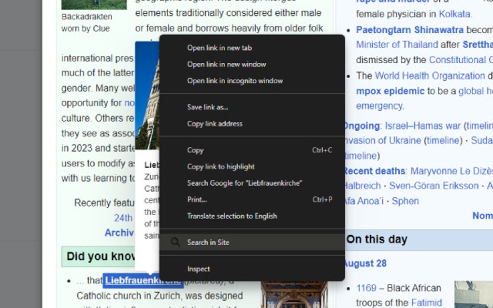Open the Kolkata article link

[x=455, y=14]
